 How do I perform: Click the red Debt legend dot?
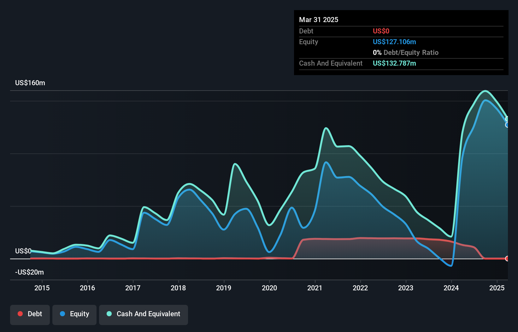click(20, 314)
